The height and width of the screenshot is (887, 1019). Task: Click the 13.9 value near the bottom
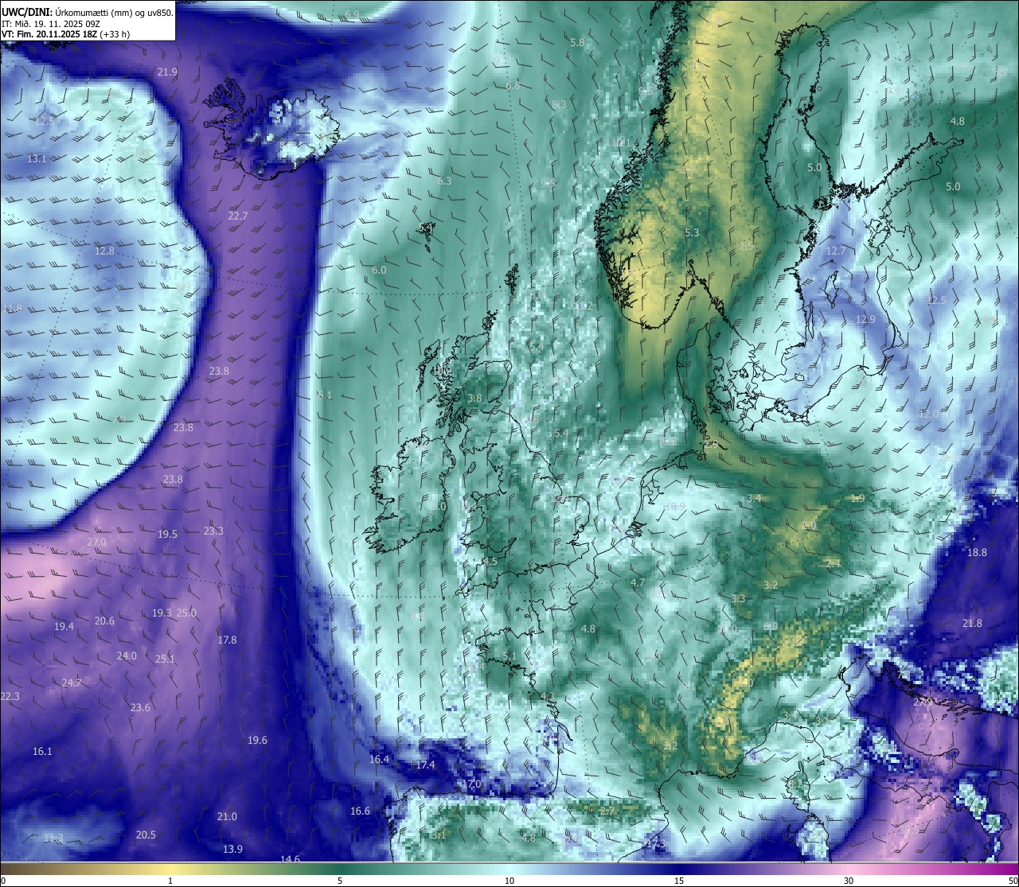232,849
